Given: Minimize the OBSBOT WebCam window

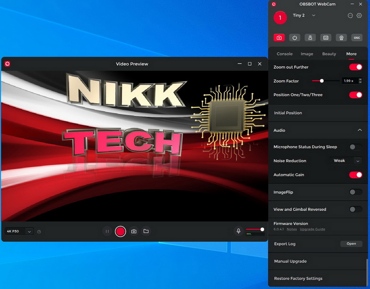Looking at the screenshot, I should (x=352, y=4).
